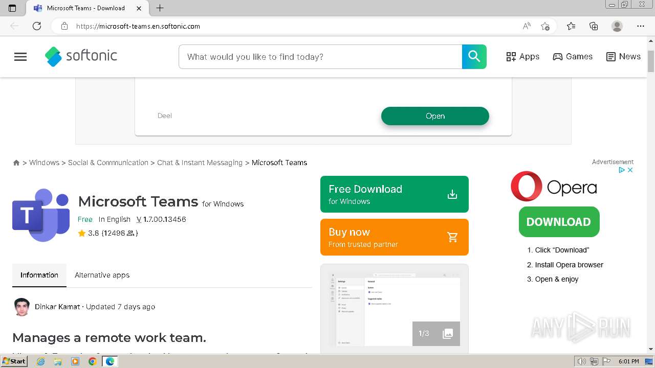This screenshot has height=368, width=655.
Task: Click the Dinkar Kamat author photo
Action: click(21, 307)
